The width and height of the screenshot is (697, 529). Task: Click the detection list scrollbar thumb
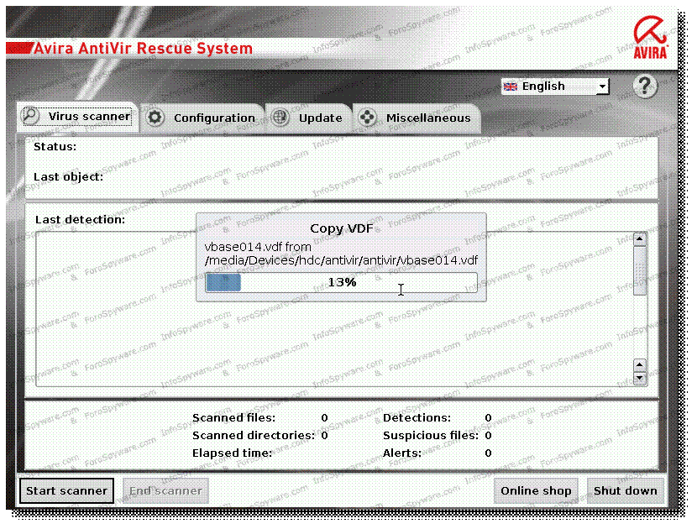pyautogui.click(x=640, y=270)
